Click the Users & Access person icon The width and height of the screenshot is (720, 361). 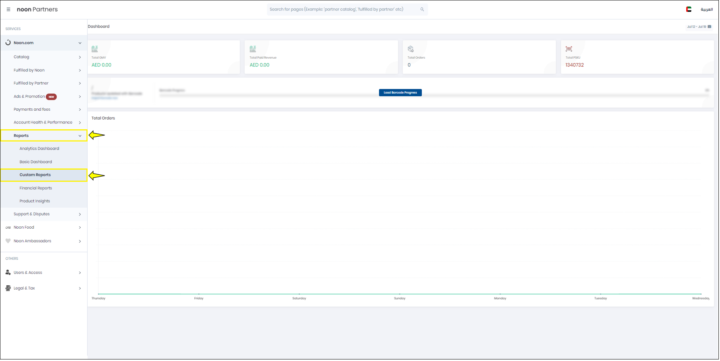tap(8, 273)
